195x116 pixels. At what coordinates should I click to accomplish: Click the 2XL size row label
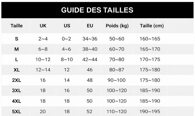pyautogui.click(x=17, y=80)
